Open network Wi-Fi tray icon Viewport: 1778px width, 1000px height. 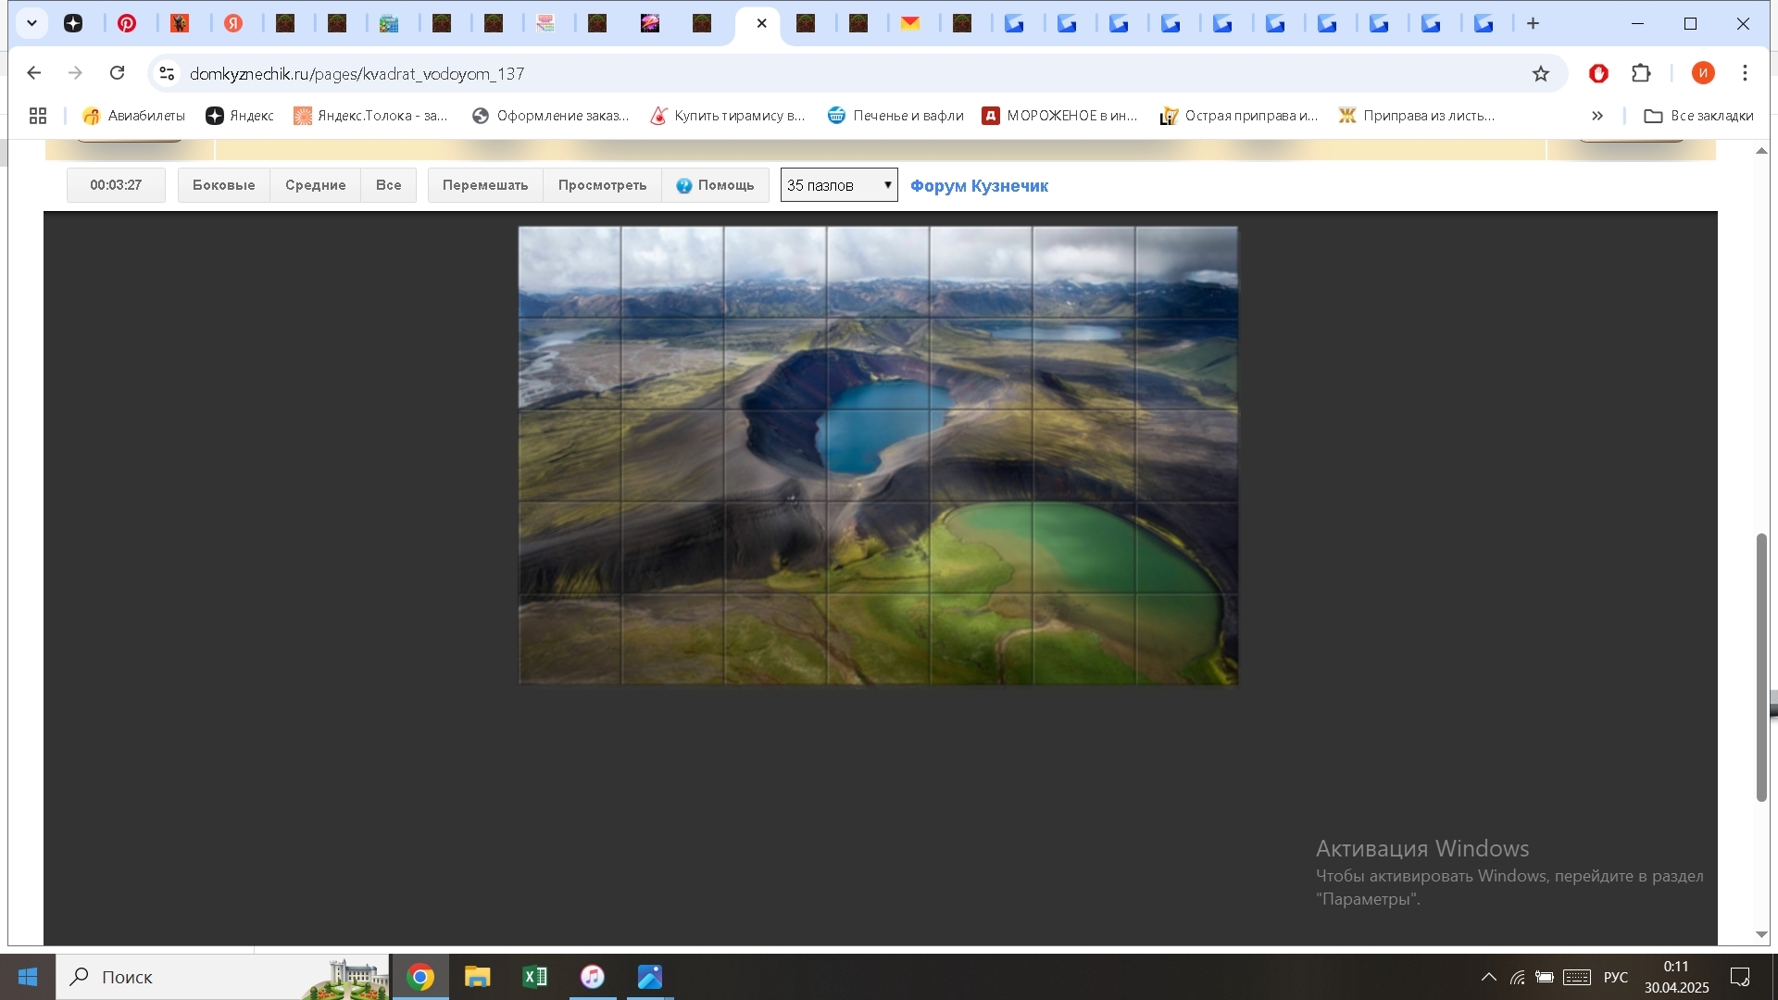pos(1518,977)
